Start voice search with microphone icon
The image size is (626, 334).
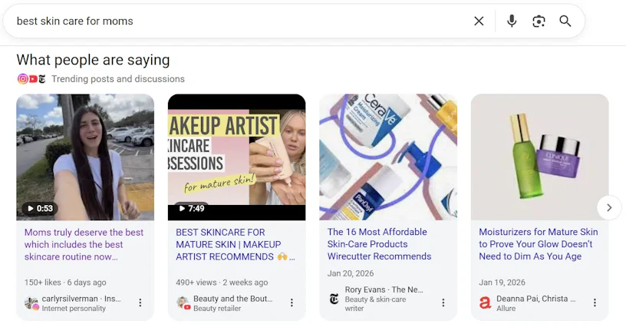[x=512, y=21]
